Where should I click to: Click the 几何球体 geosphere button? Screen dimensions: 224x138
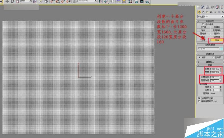click(x=217, y=30)
